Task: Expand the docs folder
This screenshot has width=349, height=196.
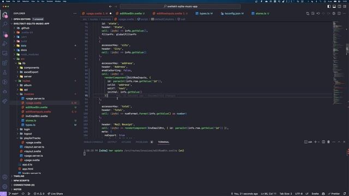Action: click(23, 50)
